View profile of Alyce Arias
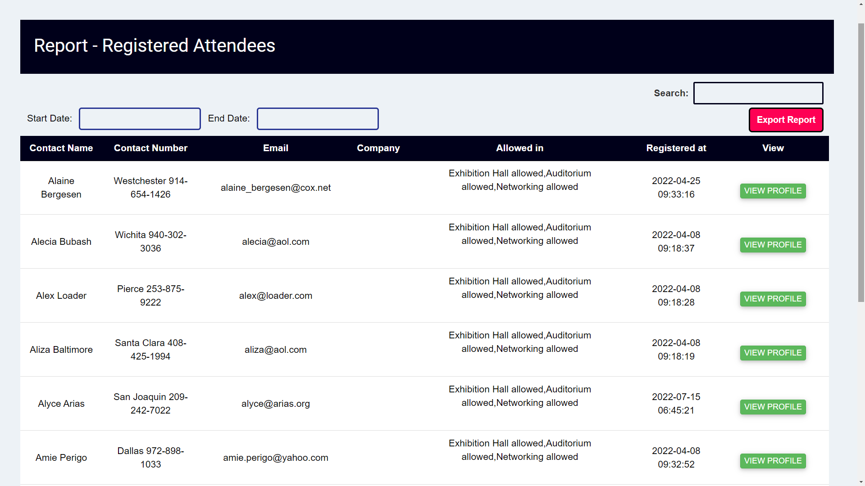This screenshot has height=486, width=865. pyautogui.click(x=772, y=406)
